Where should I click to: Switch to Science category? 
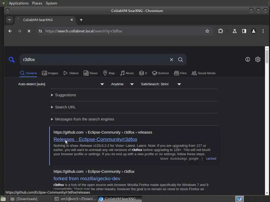click(160, 73)
